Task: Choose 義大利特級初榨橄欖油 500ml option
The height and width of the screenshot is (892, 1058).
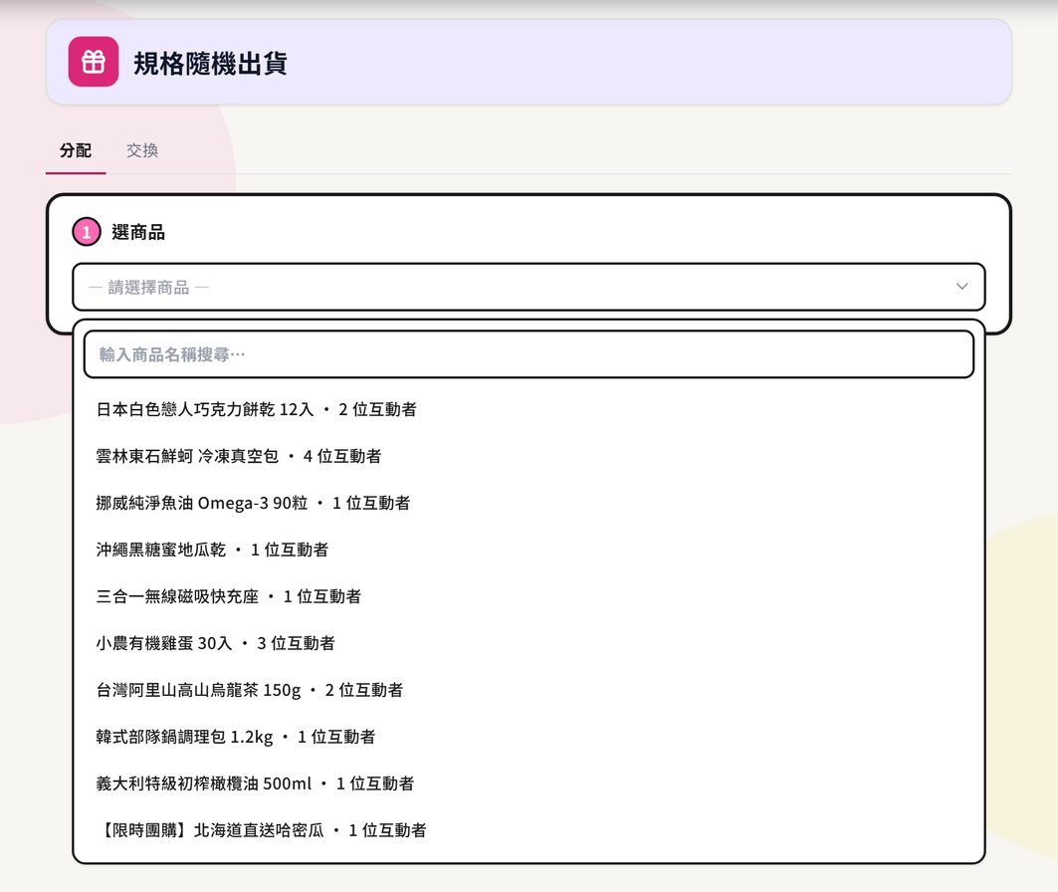Action: pos(529,784)
